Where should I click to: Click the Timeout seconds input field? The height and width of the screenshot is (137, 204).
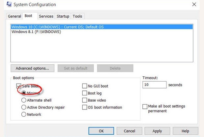pyautogui.click(x=154, y=85)
